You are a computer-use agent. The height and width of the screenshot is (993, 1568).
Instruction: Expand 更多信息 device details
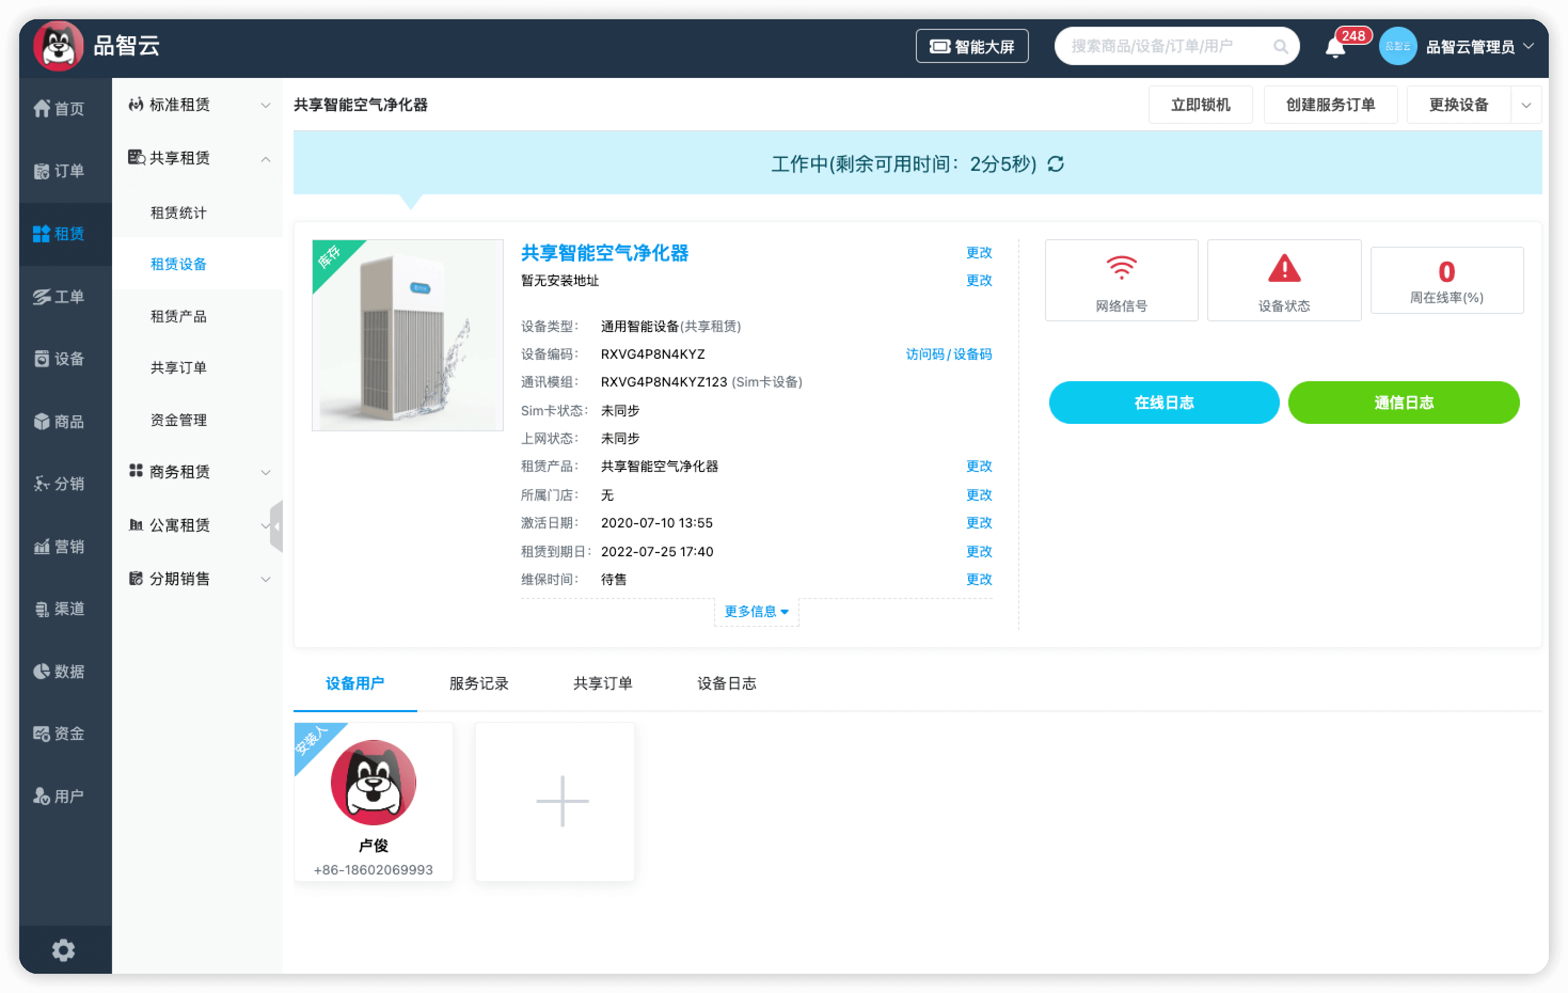756,611
